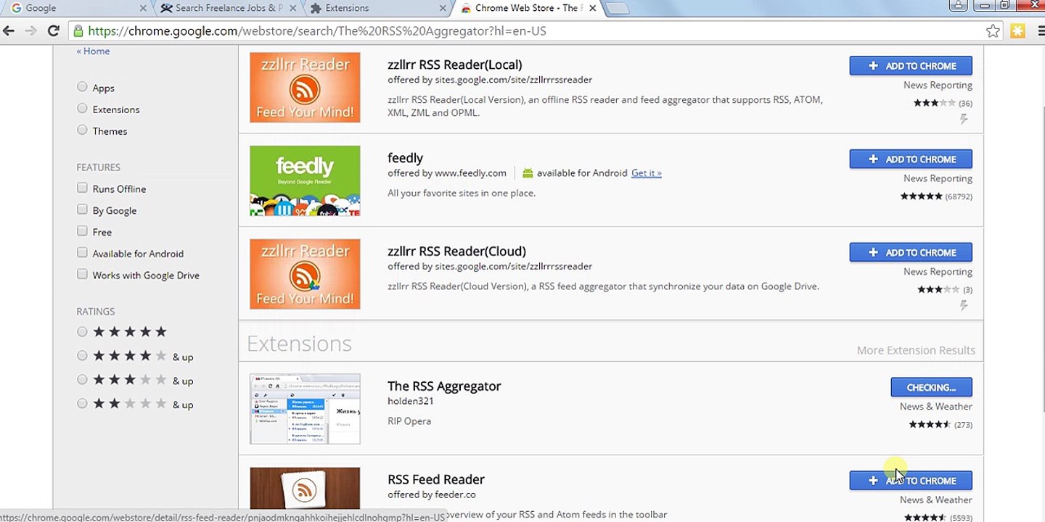The width and height of the screenshot is (1045, 522).
Task: Click the Android robot icon next to feedly
Action: click(528, 173)
